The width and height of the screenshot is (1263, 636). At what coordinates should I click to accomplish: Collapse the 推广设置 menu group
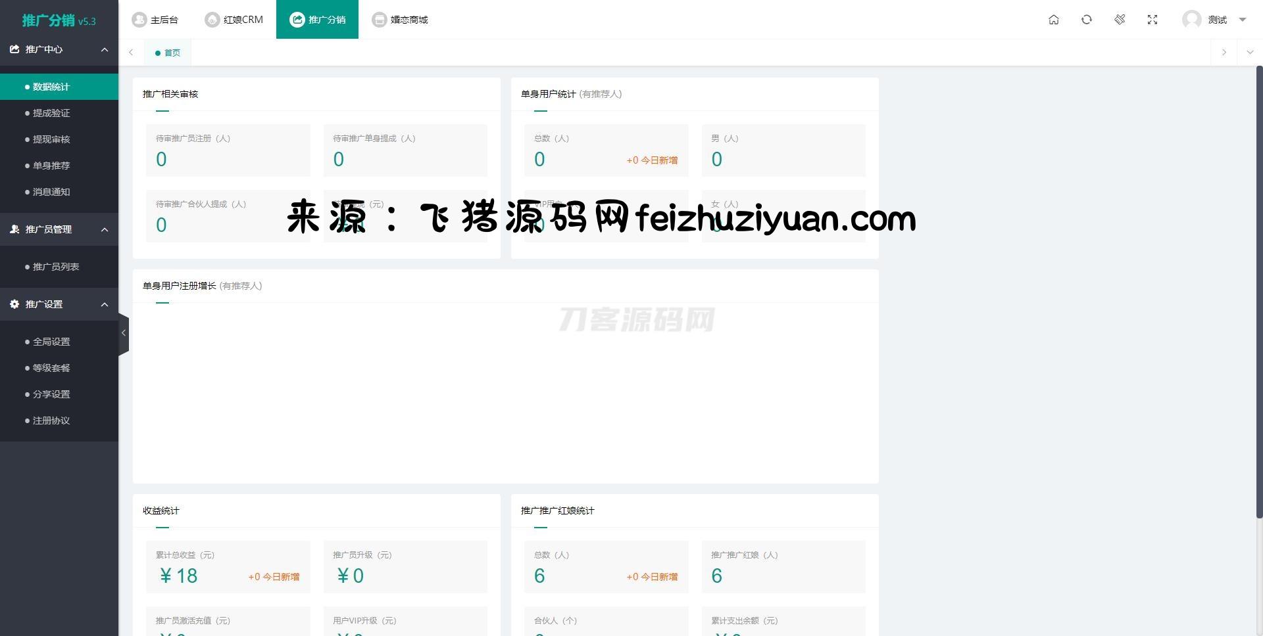pos(105,304)
